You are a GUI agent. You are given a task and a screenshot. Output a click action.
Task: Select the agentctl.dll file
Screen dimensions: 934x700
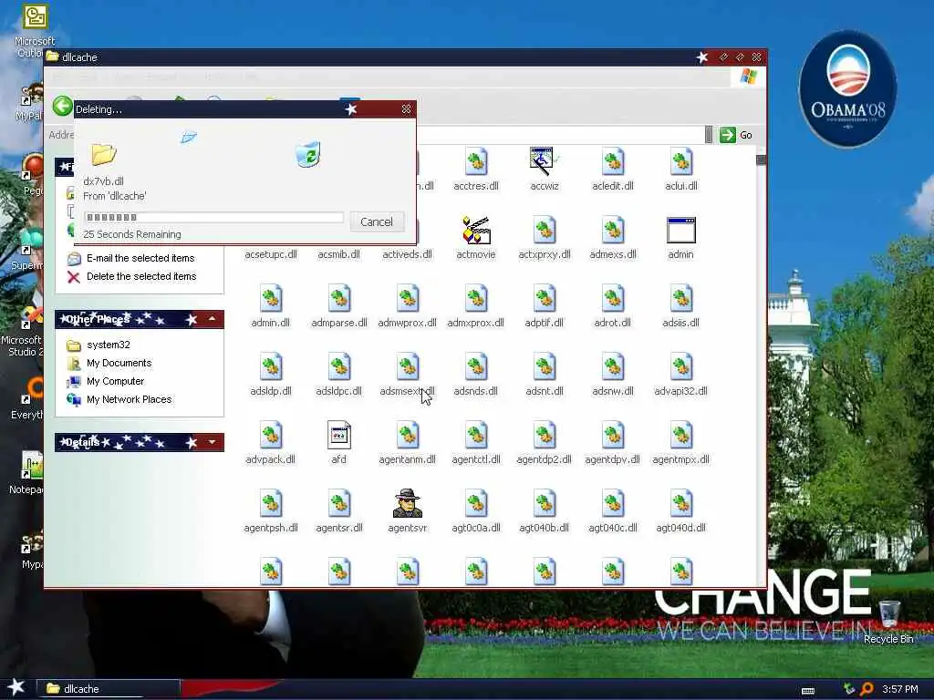pos(476,443)
